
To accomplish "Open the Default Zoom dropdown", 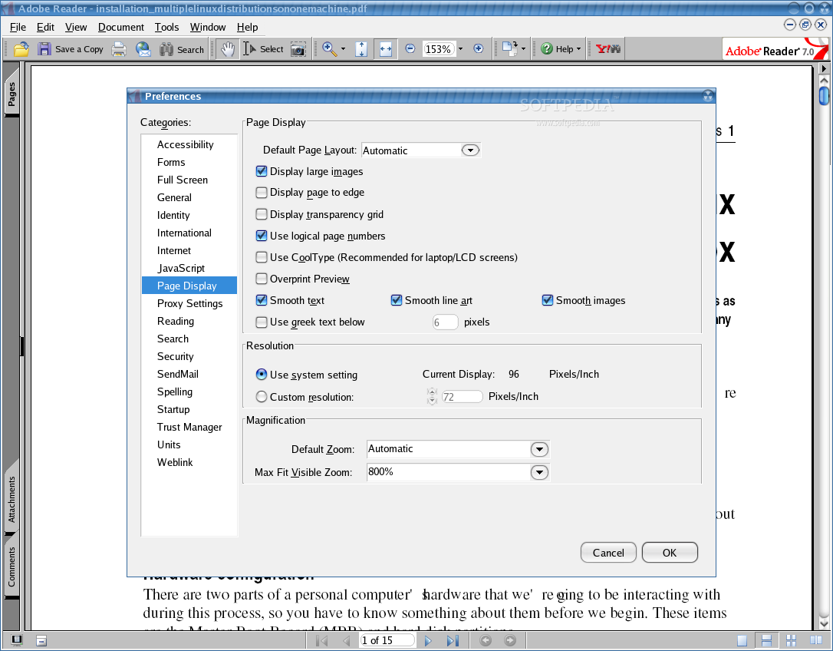I will tap(539, 449).
